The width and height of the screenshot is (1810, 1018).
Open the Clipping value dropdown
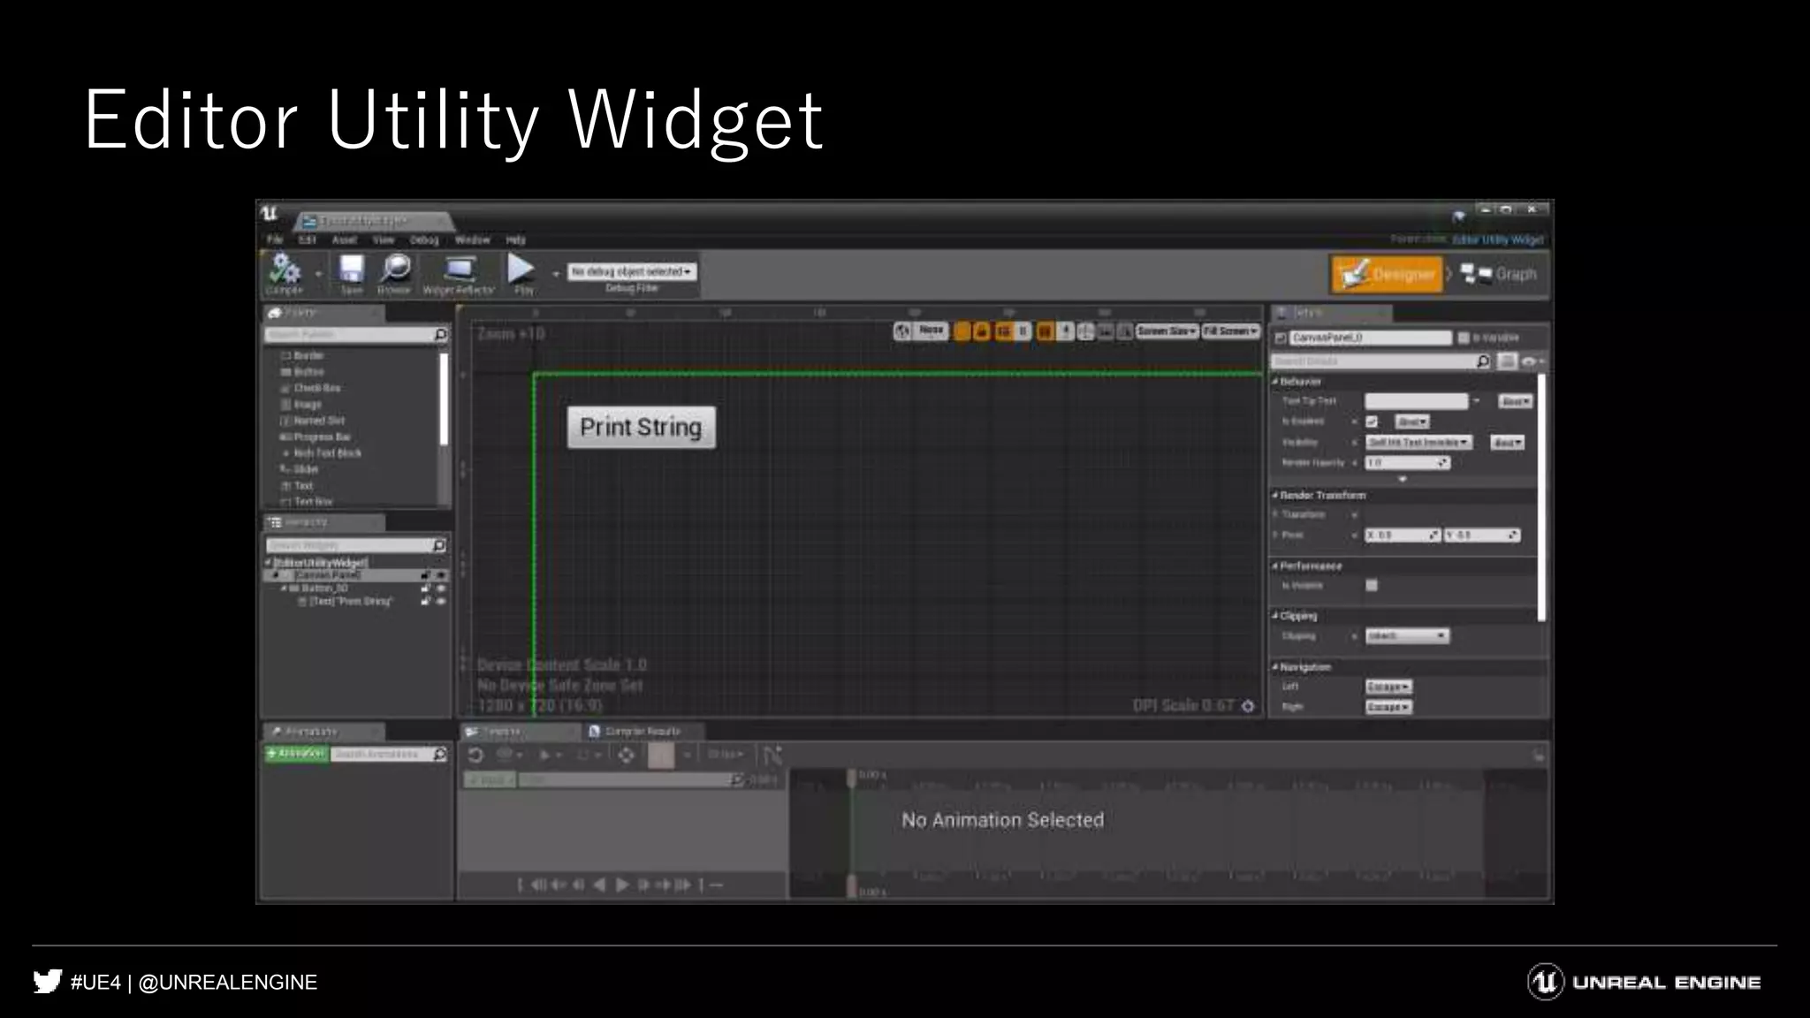point(1407,636)
